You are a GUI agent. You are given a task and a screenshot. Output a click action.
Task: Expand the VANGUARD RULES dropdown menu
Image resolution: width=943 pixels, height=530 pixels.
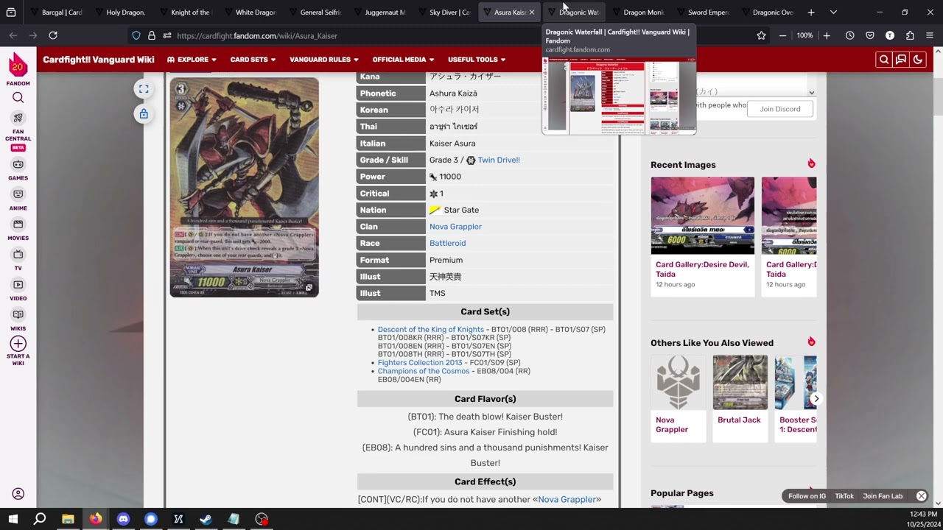point(324,60)
